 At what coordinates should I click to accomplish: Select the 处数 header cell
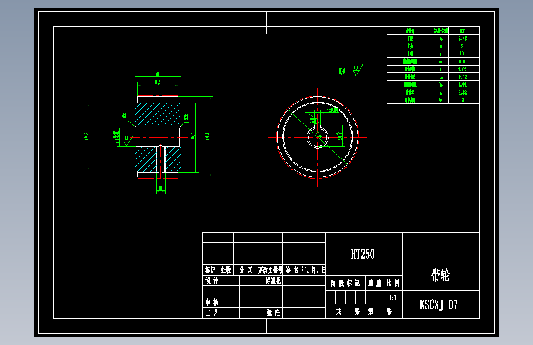tap(226, 270)
